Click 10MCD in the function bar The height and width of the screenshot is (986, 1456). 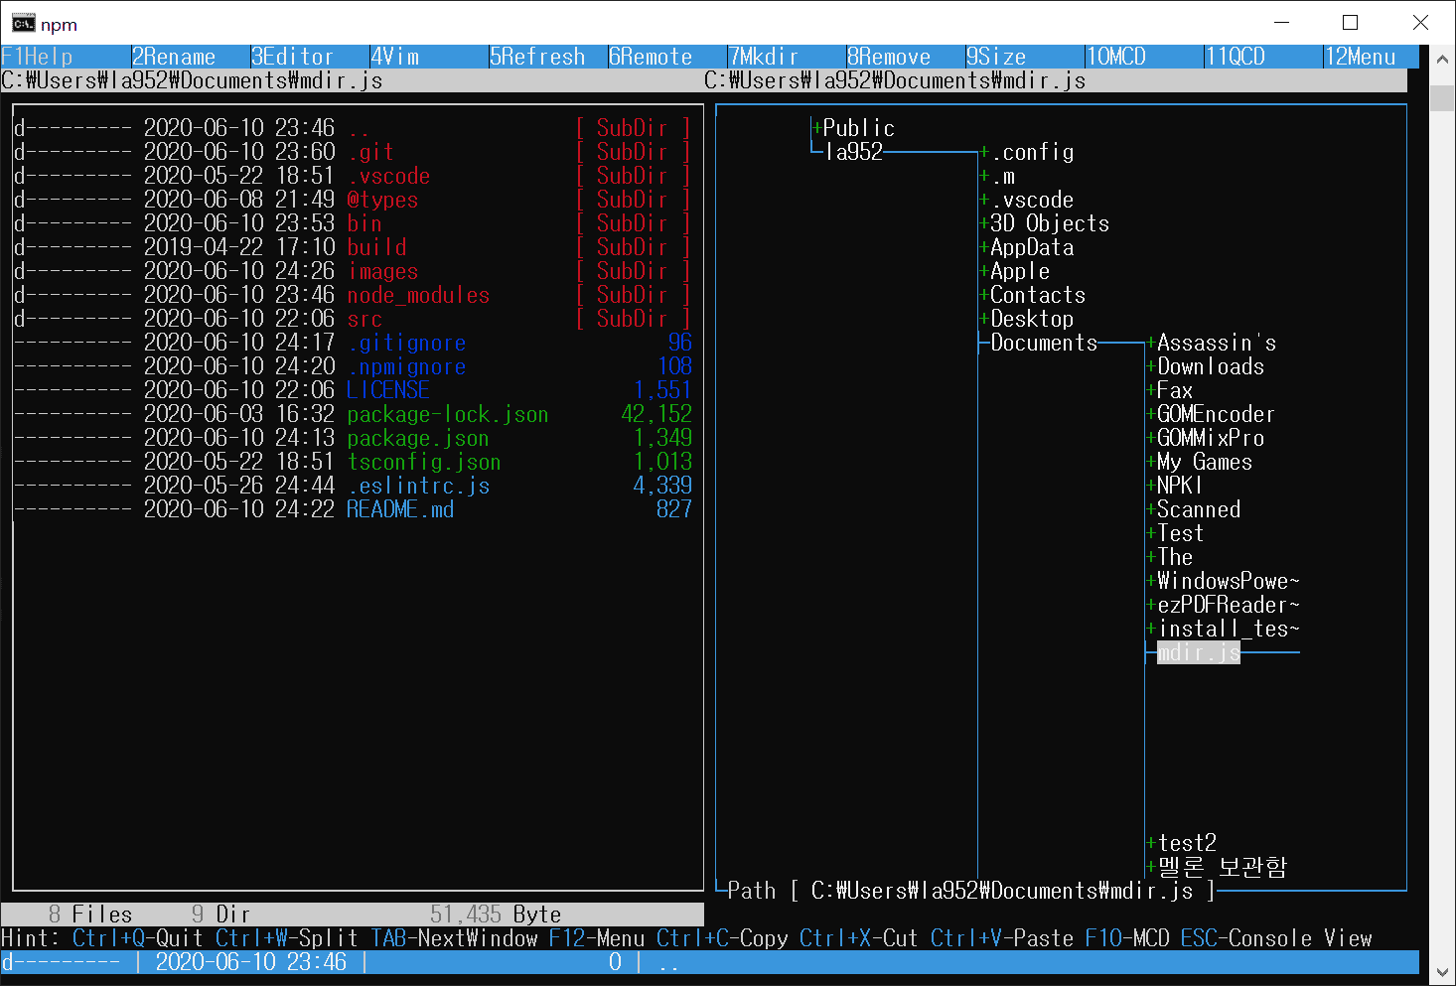click(1116, 57)
